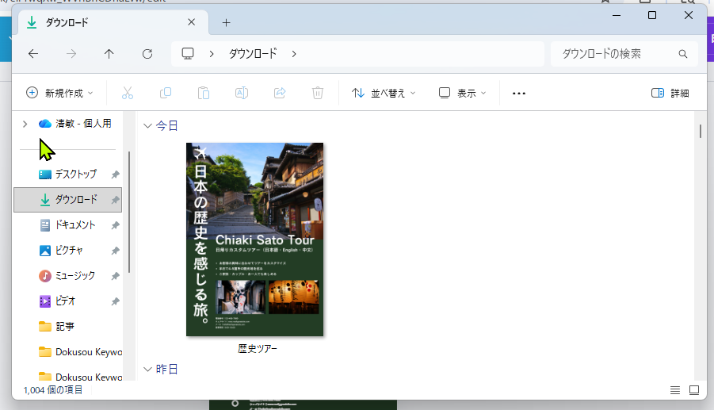Click the 歴史ツアー file name
This screenshot has height=410, width=714.
click(258, 349)
